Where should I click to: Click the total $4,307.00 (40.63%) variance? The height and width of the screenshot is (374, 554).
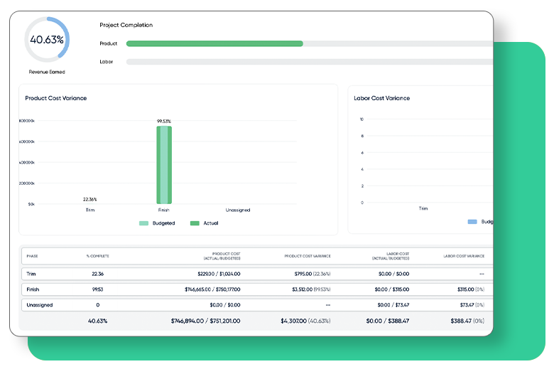click(x=305, y=321)
